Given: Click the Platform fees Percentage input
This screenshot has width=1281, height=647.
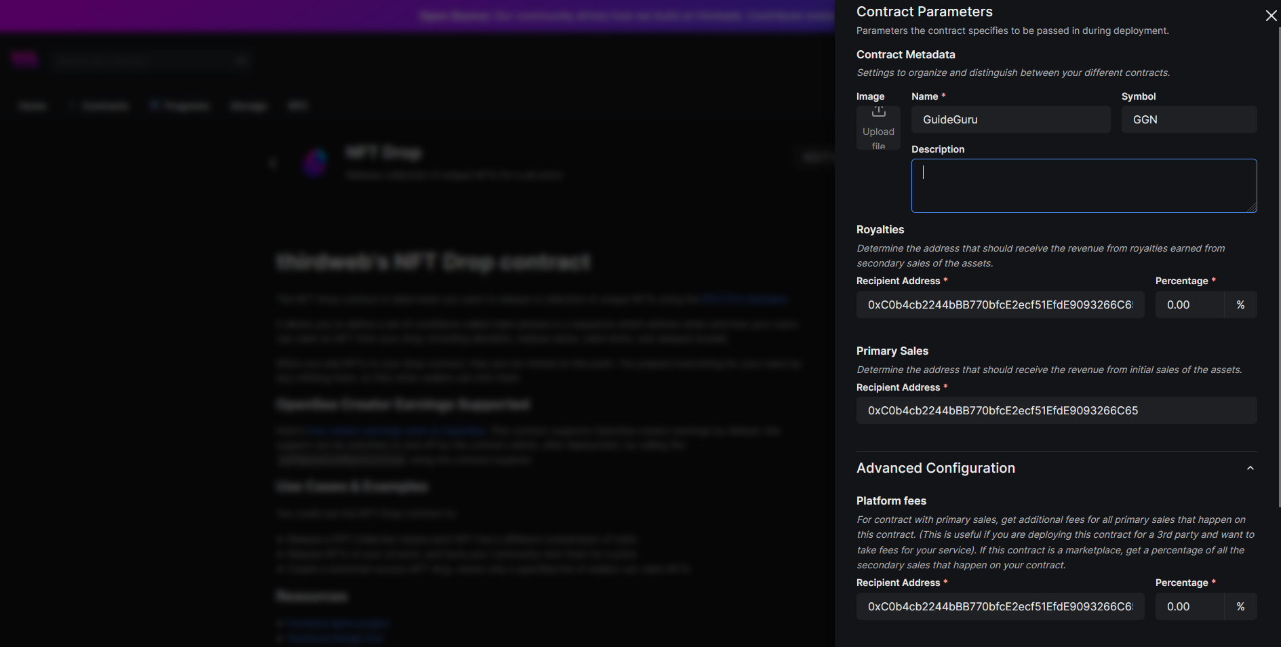Looking at the screenshot, I should [x=1189, y=607].
